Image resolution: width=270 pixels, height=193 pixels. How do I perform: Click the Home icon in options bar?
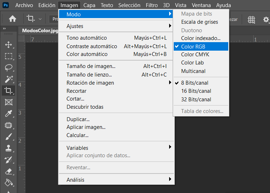12,19
